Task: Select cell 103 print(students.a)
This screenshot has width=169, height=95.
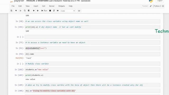Action: (92, 75)
